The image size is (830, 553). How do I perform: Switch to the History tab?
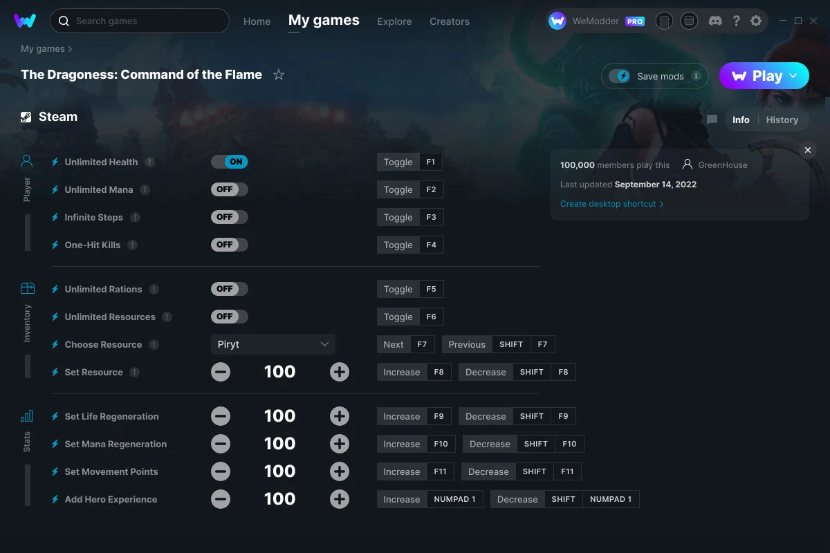782,120
